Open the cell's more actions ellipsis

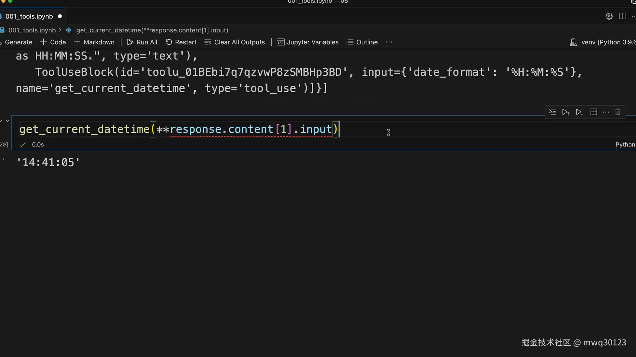coord(606,112)
